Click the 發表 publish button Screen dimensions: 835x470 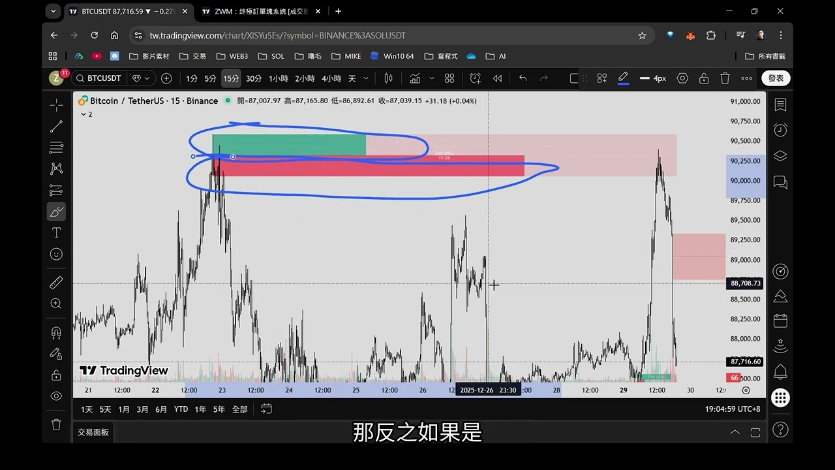pos(776,78)
